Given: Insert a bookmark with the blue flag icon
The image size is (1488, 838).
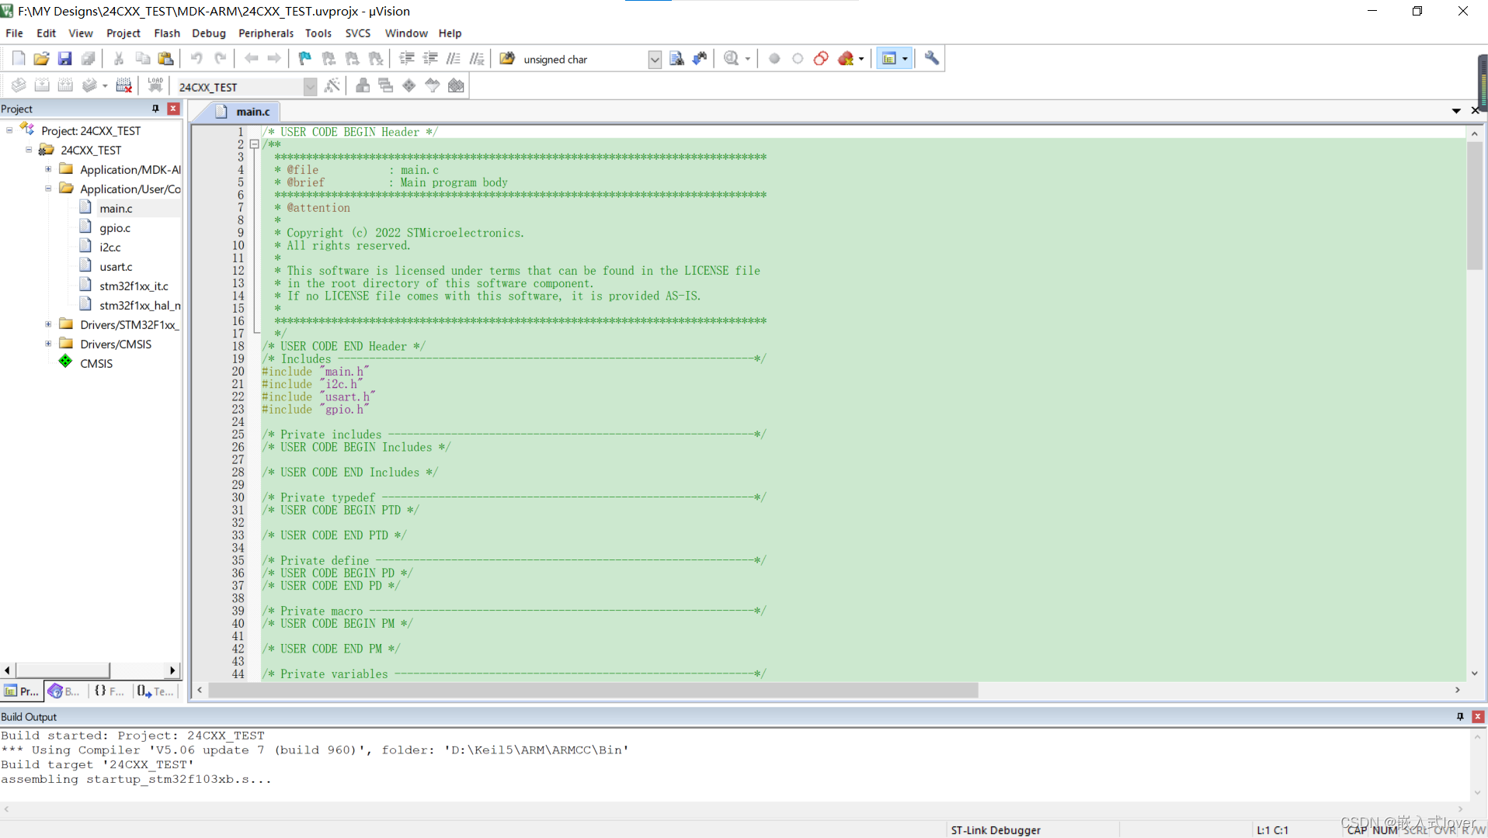Looking at the screenshot, I should (304, 59).
